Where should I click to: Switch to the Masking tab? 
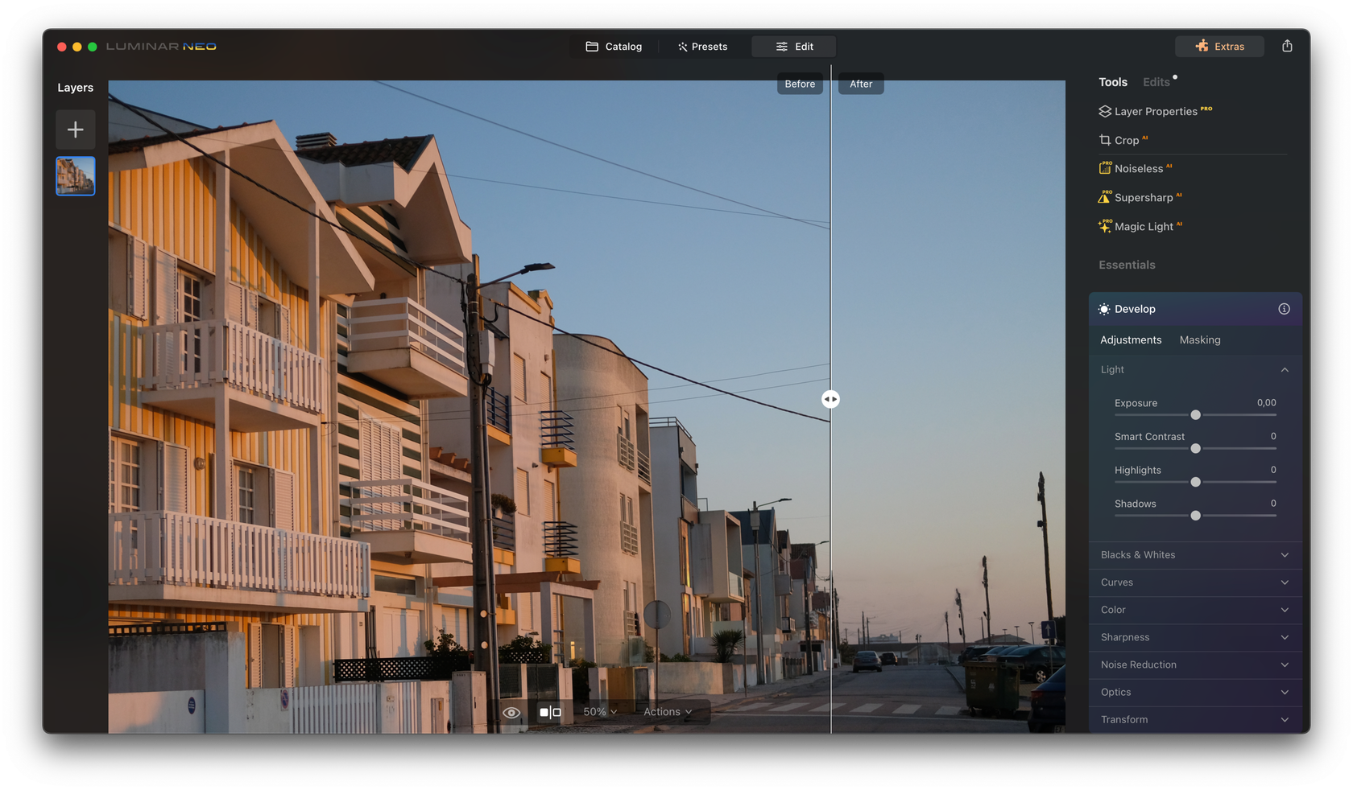click(x=1199, y=339)
